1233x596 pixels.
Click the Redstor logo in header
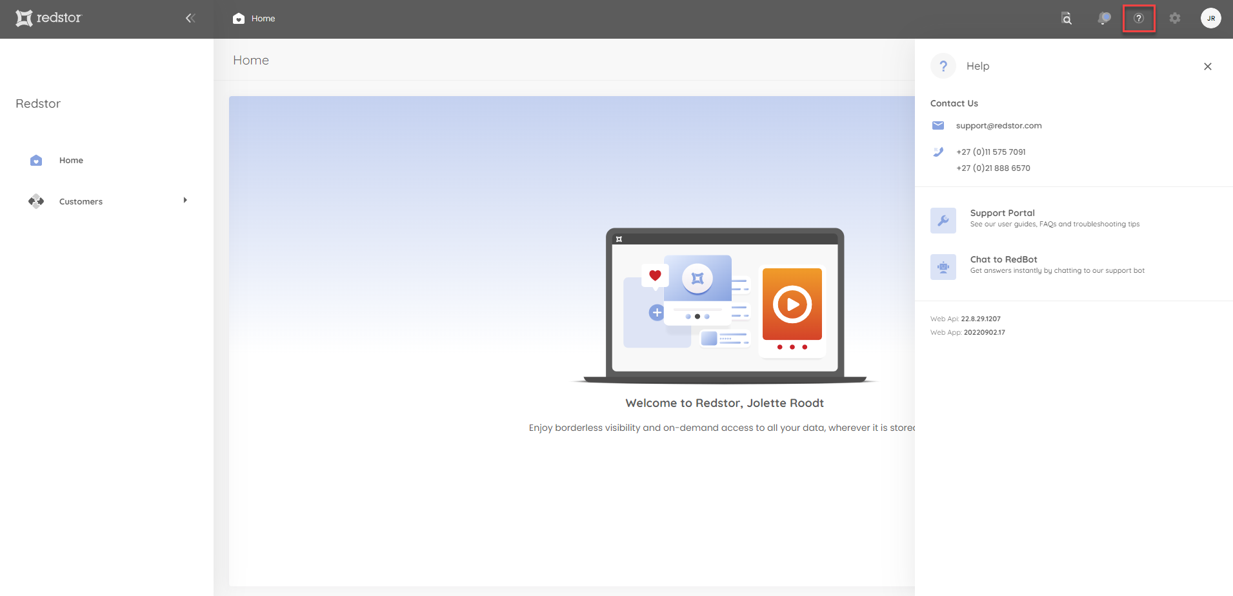[49, 18]
